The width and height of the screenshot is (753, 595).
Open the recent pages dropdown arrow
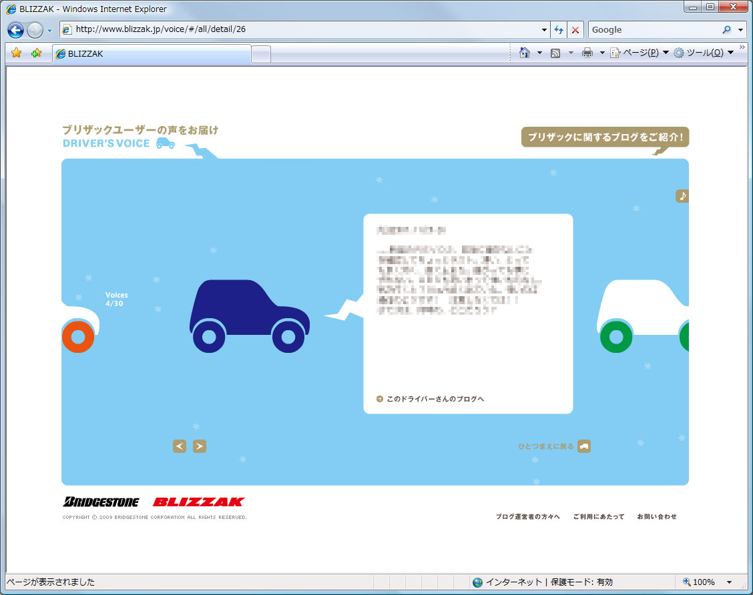coord(49,30)
